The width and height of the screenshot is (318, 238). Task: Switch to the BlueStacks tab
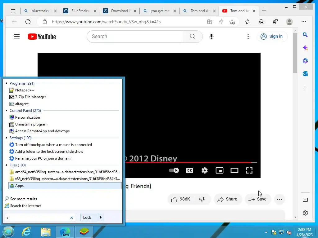point(80,11)
